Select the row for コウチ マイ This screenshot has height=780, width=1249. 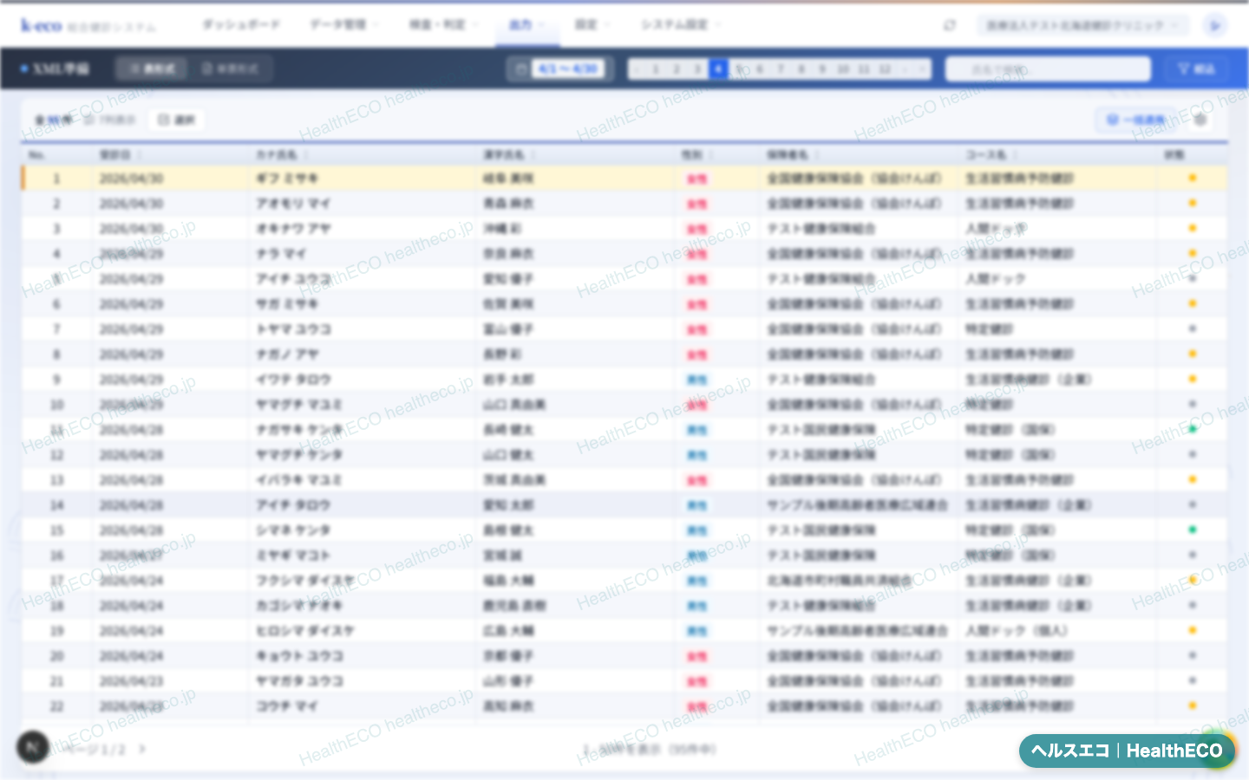click(624, 705)
